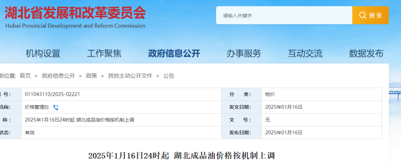
Task: Click the 无 document number value
Action: pyautogui.click(x=268, y=120)
